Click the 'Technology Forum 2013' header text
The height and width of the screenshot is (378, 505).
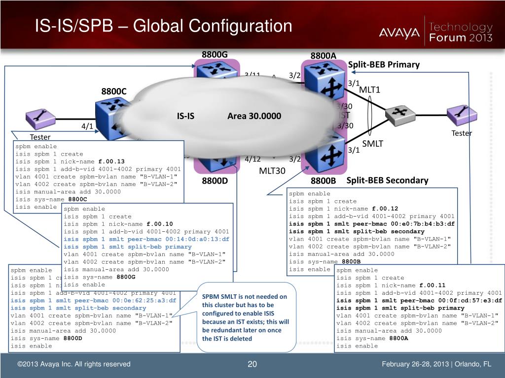461,32
